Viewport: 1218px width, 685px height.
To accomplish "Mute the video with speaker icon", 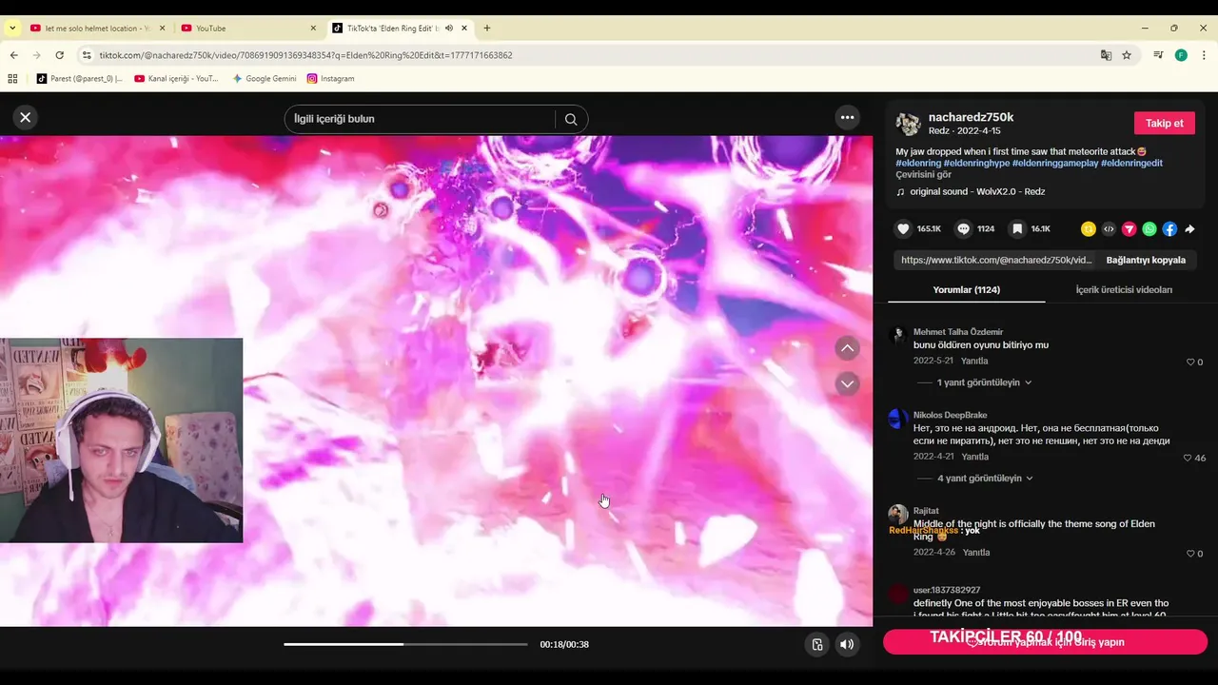I will pos(847,644).
